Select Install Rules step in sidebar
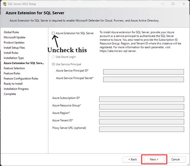The image size is (190, 166). tap(11, 53)
